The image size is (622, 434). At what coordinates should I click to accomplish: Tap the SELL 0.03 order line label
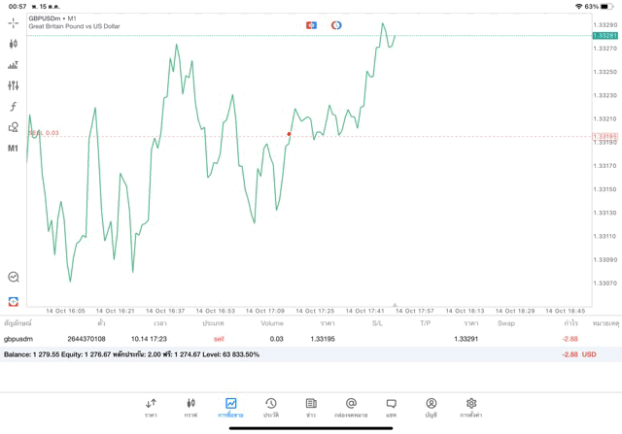click(x=44, y=133)
